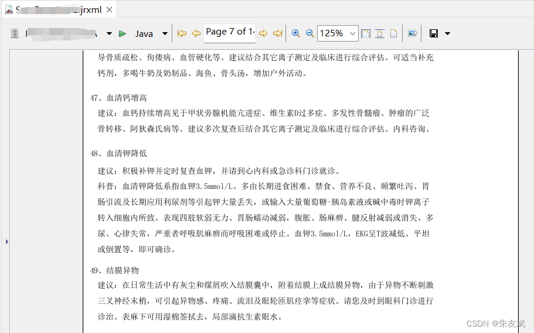Zoom in on the report preview
Image resolution: width=534 pixels, height=333 pixels.
(x=295, y=33)
